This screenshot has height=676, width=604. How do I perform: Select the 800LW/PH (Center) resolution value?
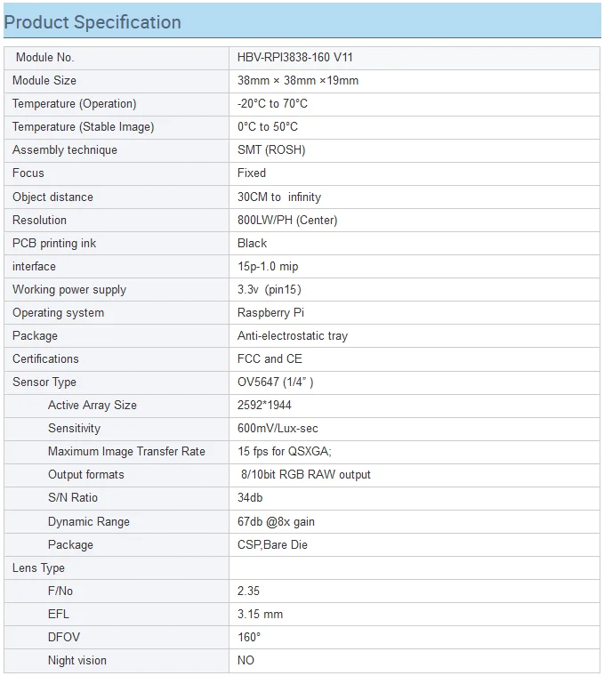pyautogui.click(x=287, y=221)
